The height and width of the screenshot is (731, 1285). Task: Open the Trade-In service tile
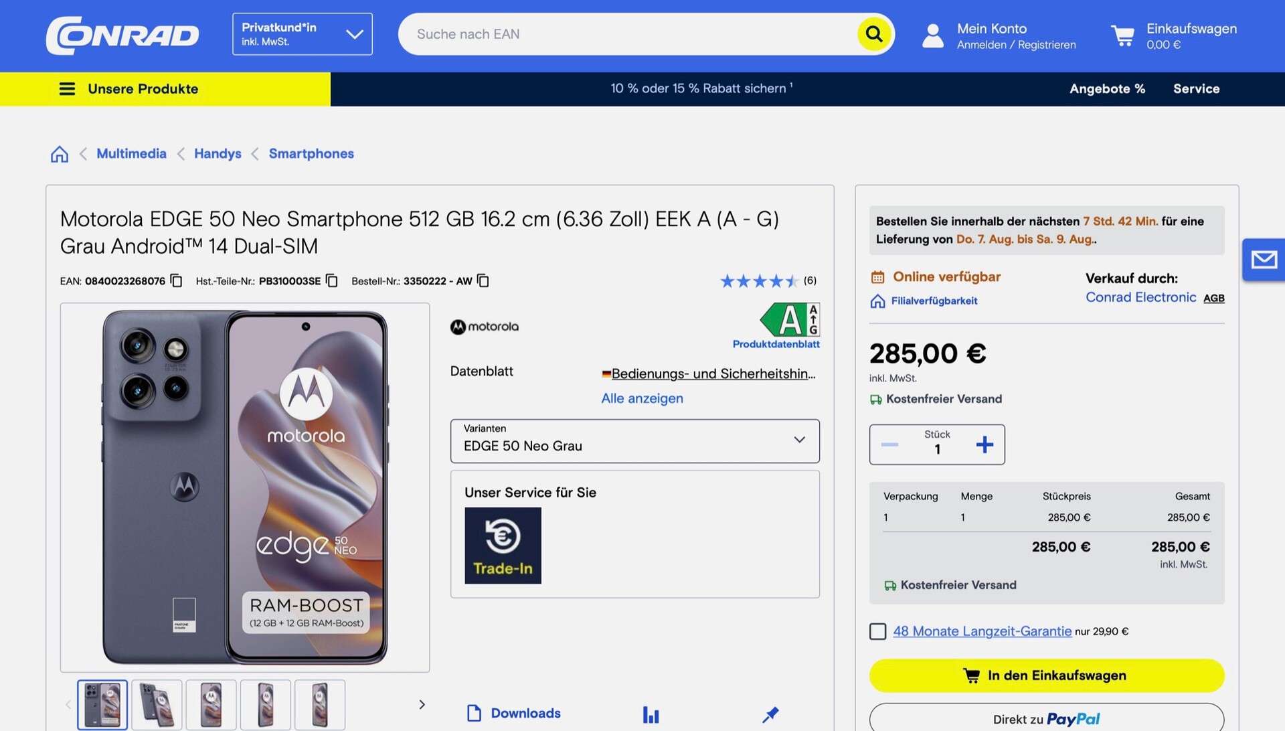tap(503, 545)
